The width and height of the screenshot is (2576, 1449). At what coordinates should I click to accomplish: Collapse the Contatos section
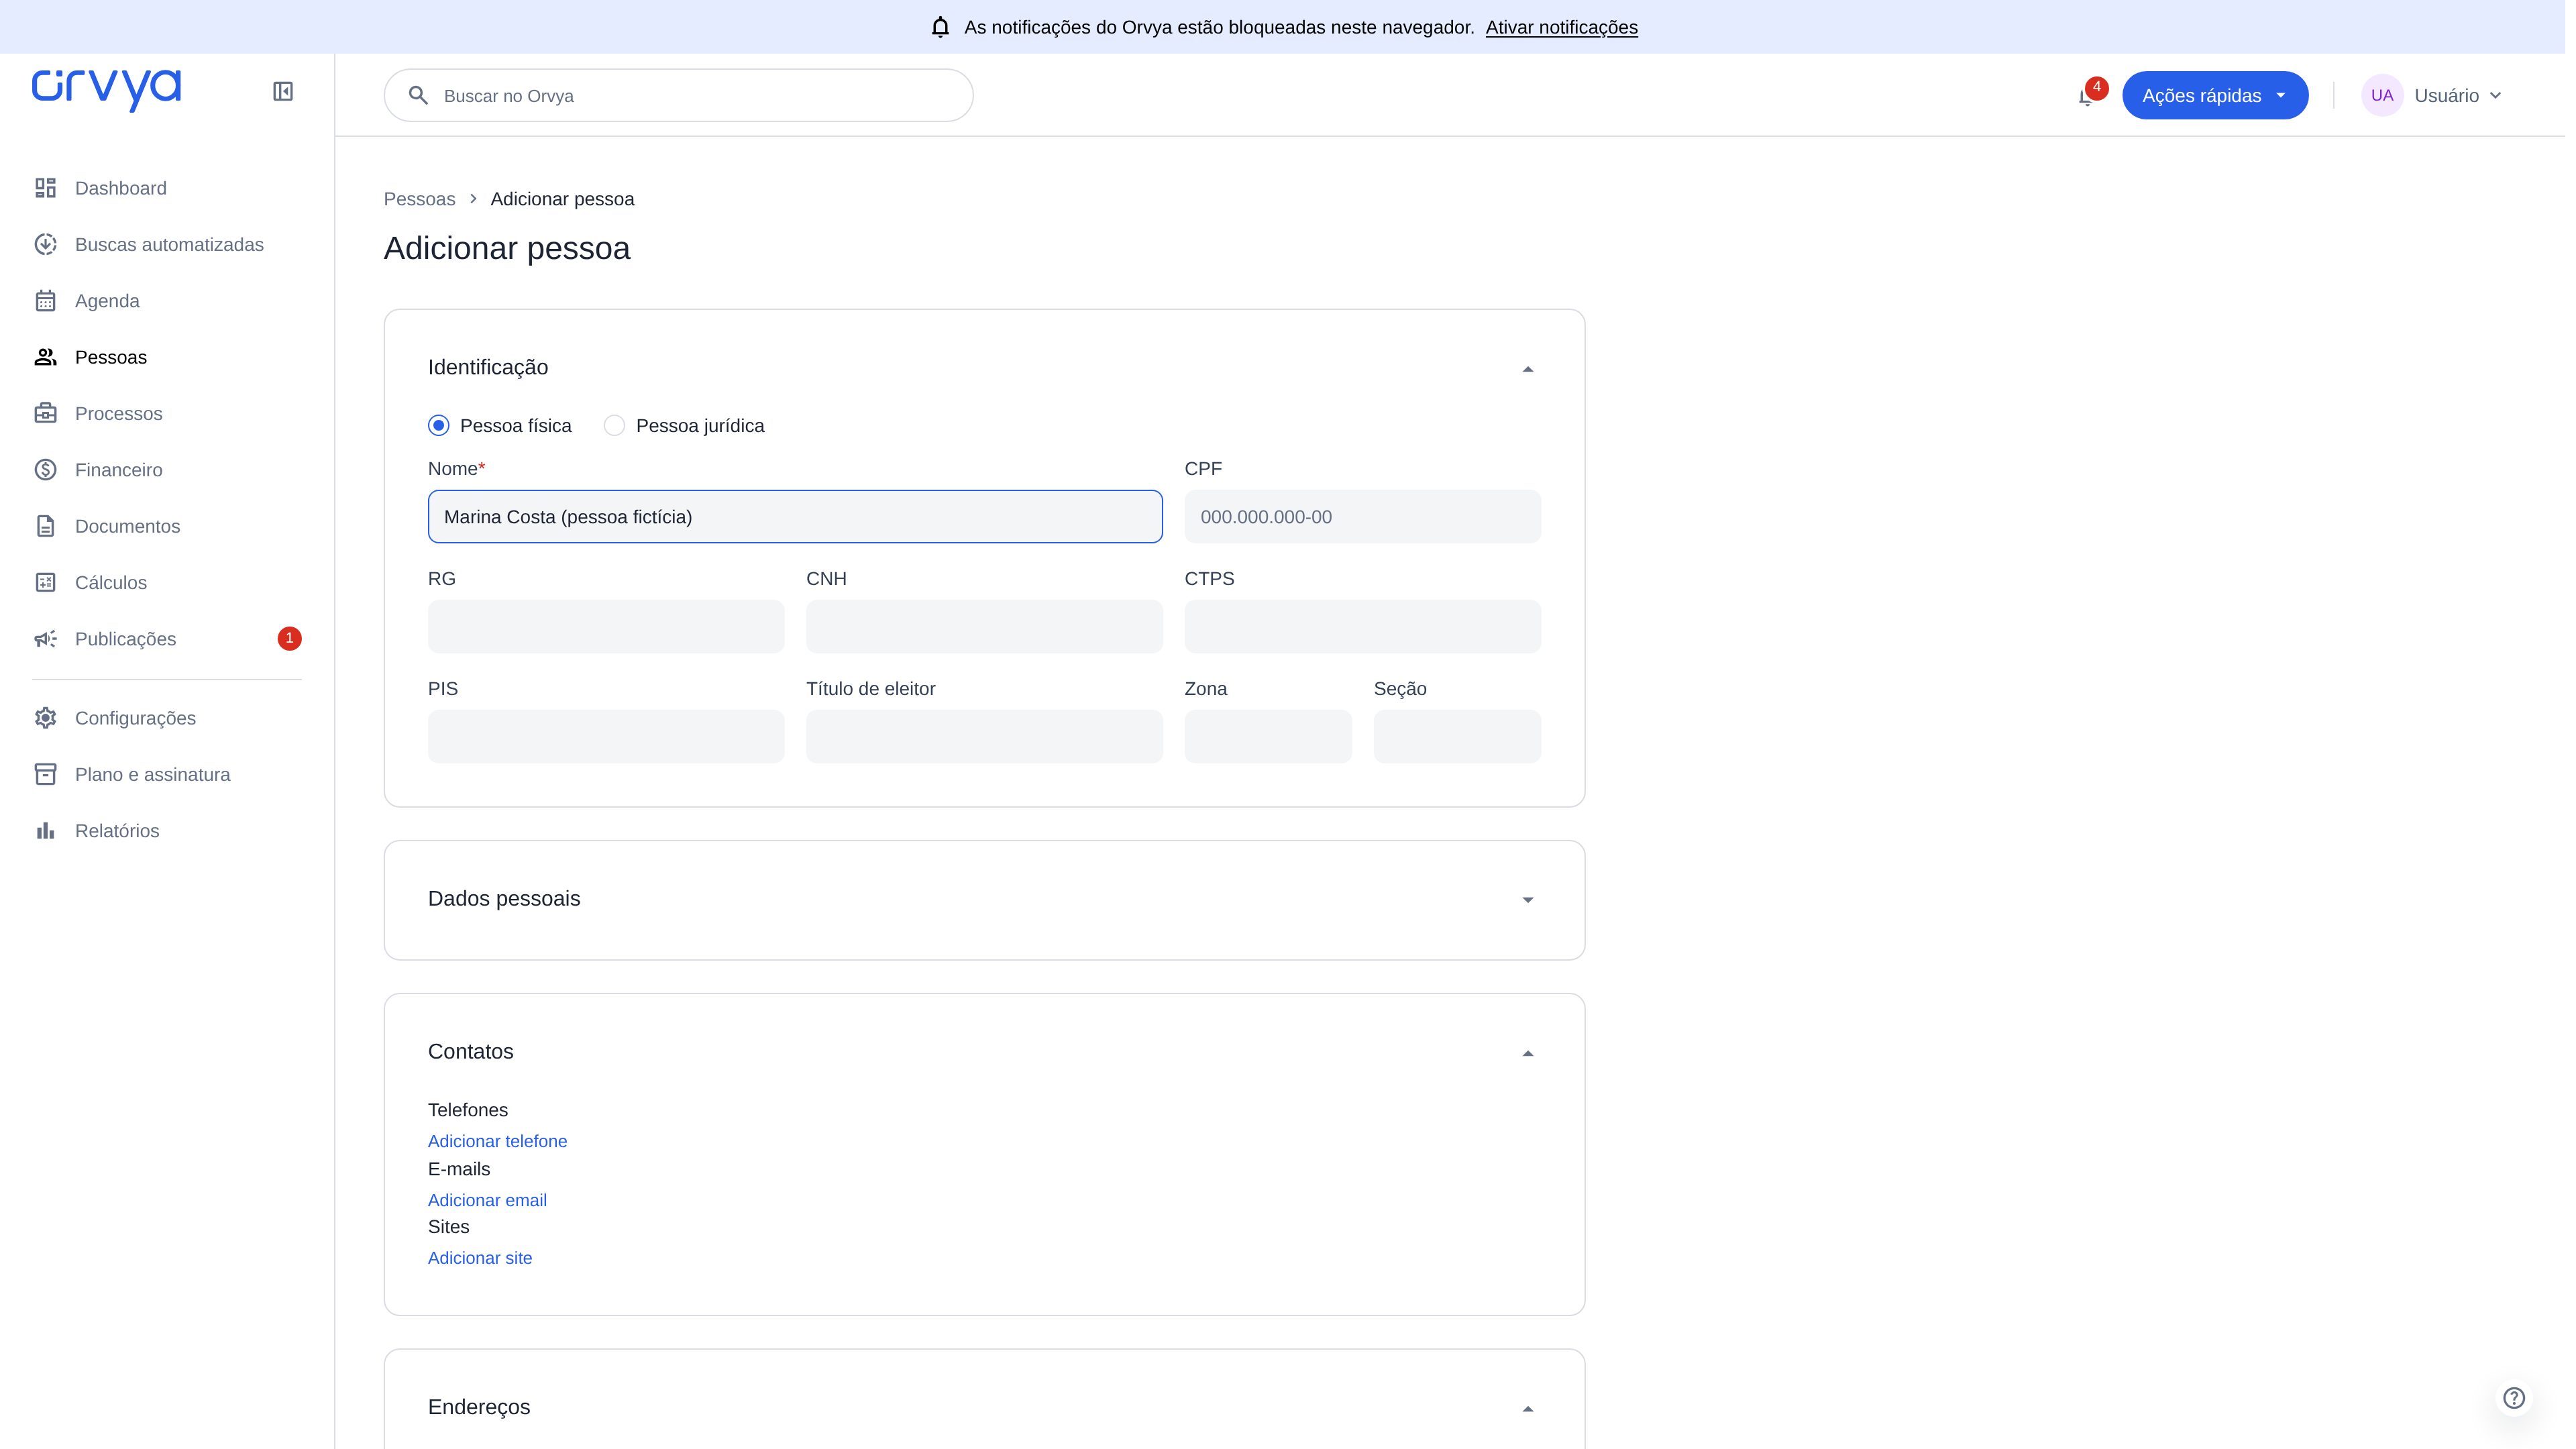(1527, 1053)
